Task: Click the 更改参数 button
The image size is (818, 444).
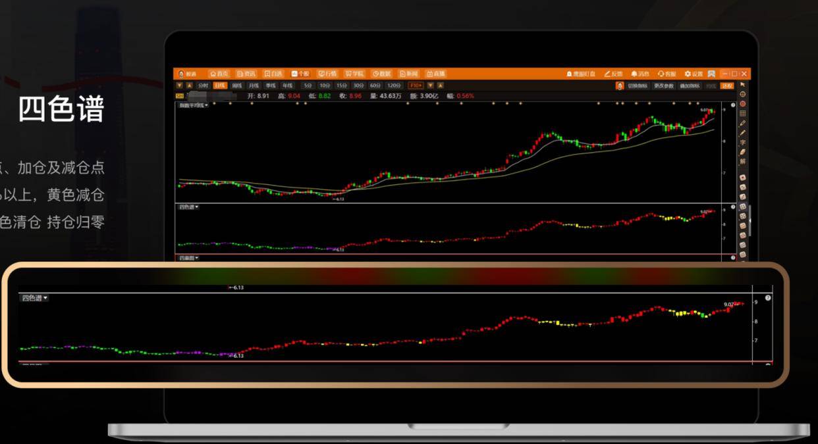Action: pyautogui.click(x=663, y=86)
